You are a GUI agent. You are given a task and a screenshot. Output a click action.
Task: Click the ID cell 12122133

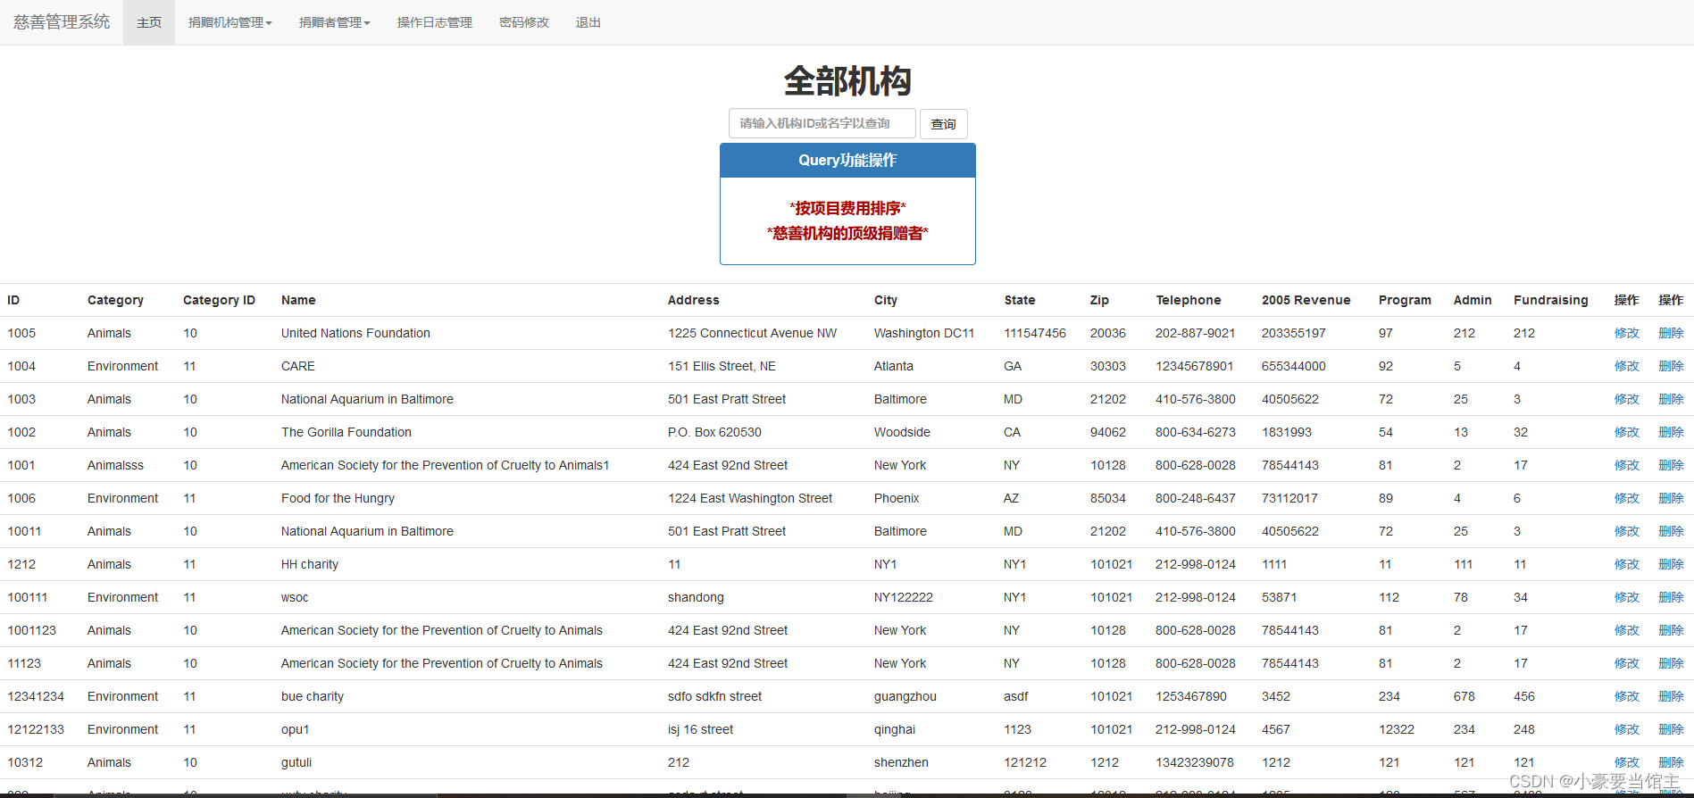click(x=36, y=729)
